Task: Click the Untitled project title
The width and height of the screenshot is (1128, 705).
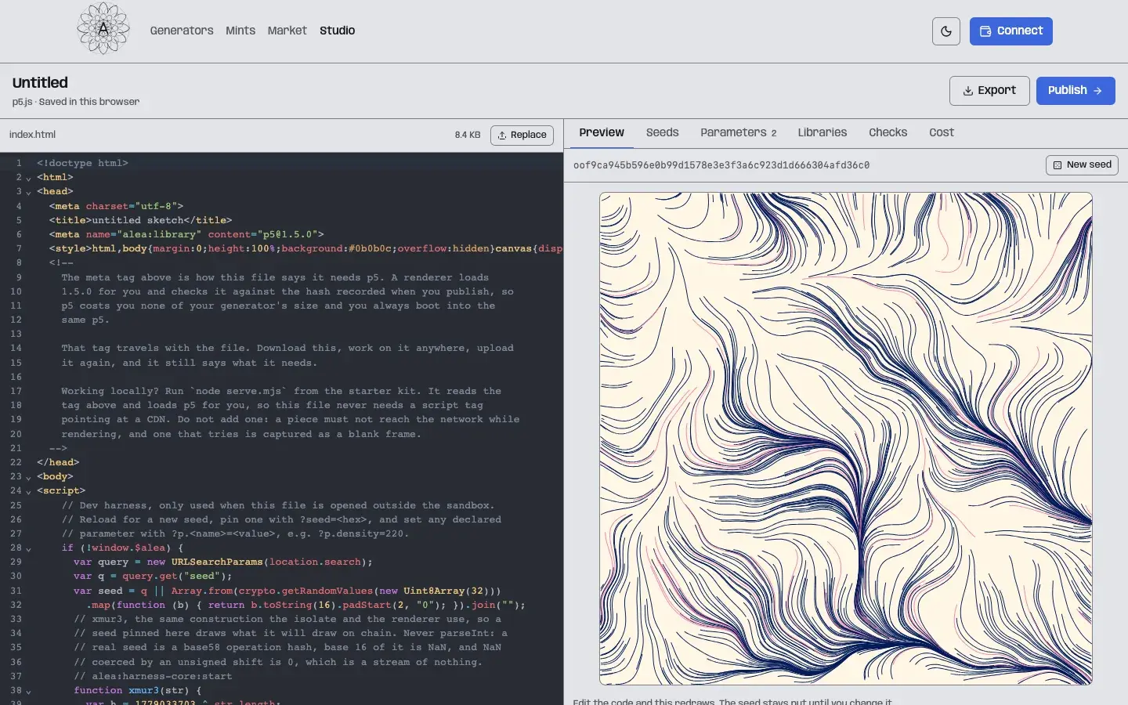Action: tap(40, 83)
